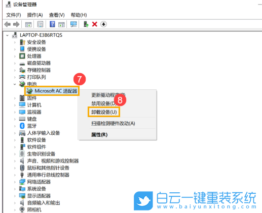Click the mouse icon beside 鼠标和其他指针设备
The height and width of the screenshot is (213, 262).
pos(22,168)
